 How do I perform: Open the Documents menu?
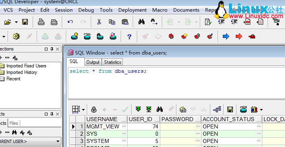point(186,10)
